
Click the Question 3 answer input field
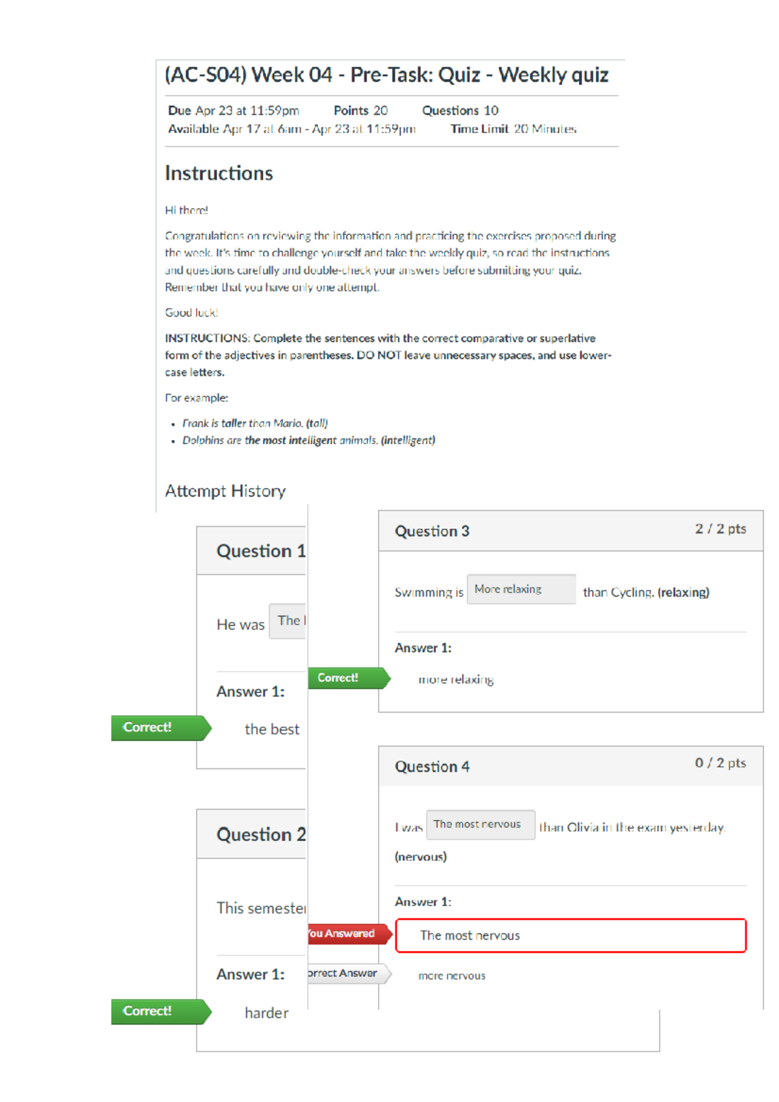(521, 589)
